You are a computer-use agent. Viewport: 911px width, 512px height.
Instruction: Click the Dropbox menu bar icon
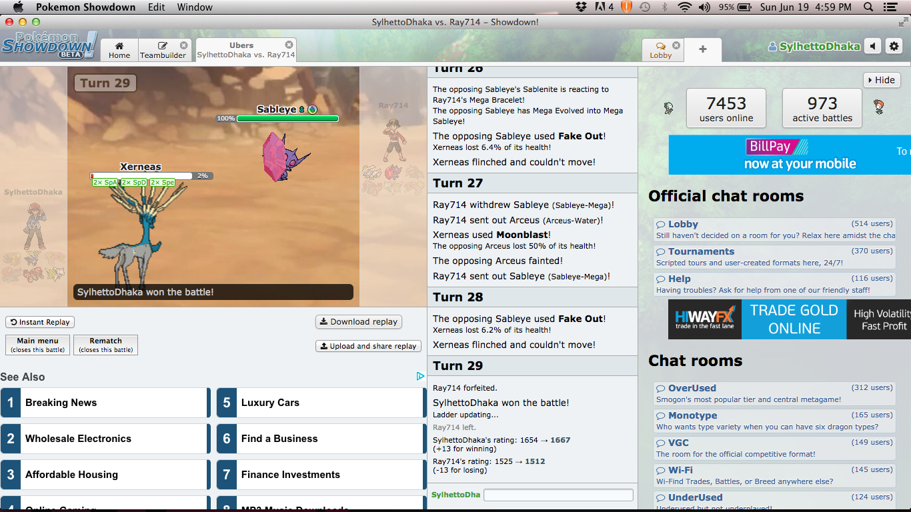tap(582, 7)
